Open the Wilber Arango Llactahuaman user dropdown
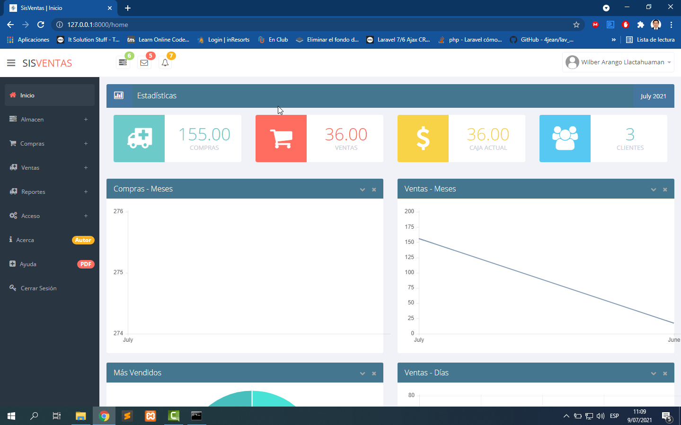681x425 pixels. (618, 62)
